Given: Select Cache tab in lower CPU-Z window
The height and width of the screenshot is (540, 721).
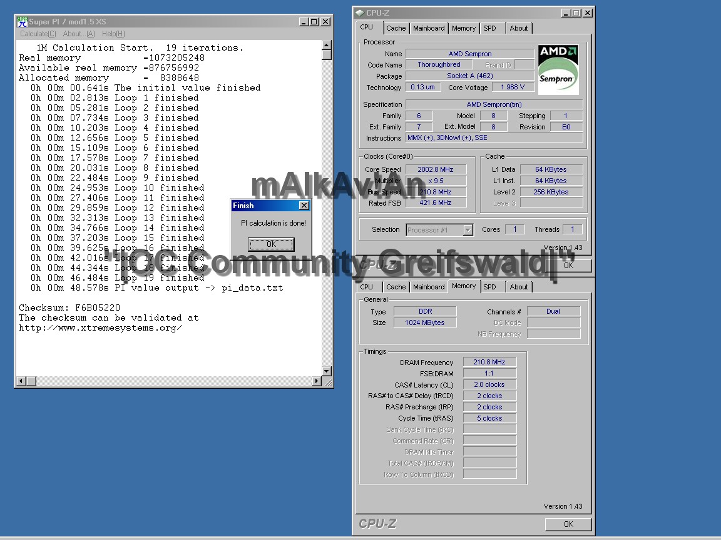Looking at the screenshot, I should (x=396, y=286).
